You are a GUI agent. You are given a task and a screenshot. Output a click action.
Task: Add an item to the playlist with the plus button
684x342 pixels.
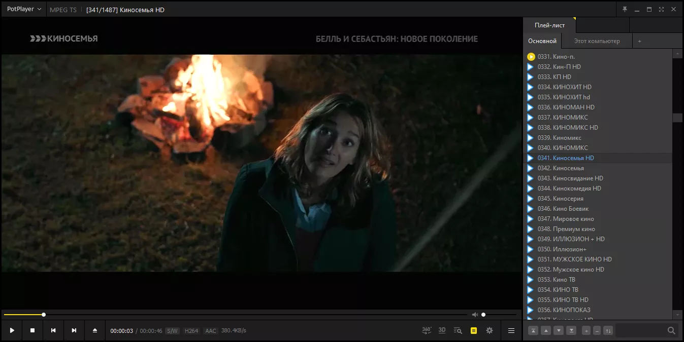point(586,330)
